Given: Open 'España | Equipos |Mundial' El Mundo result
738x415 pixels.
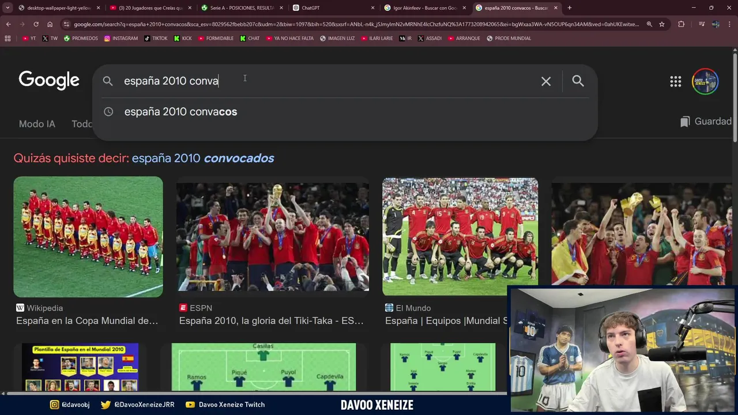Looking at the screenshot, I should pos(446,321).
